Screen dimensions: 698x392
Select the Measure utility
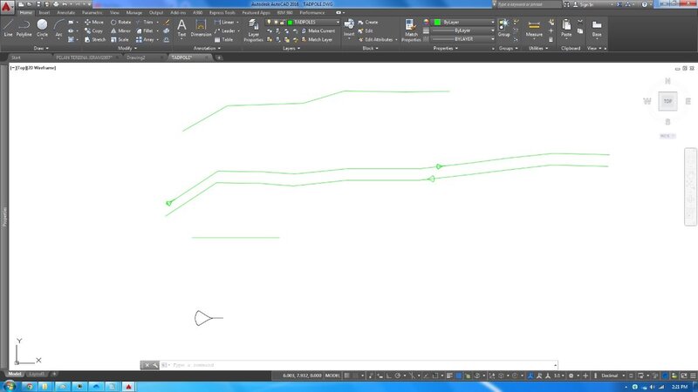tap(534, 28)
